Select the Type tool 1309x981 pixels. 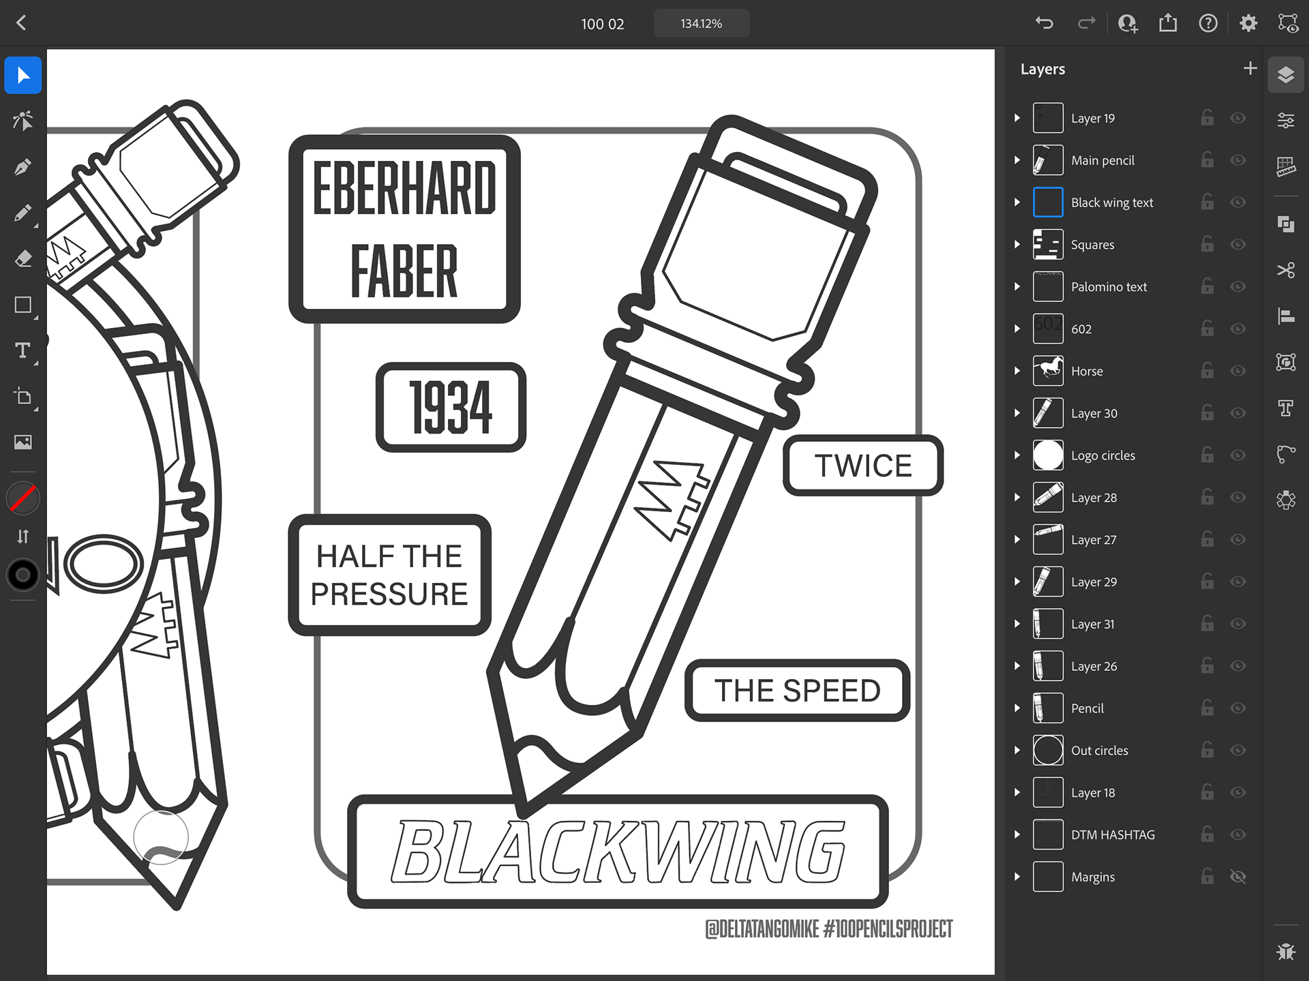pos(23,350)
